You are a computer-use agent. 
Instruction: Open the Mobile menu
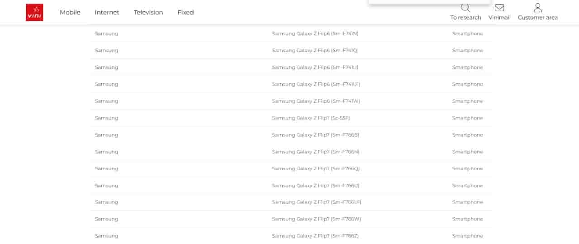click(70, 12)
